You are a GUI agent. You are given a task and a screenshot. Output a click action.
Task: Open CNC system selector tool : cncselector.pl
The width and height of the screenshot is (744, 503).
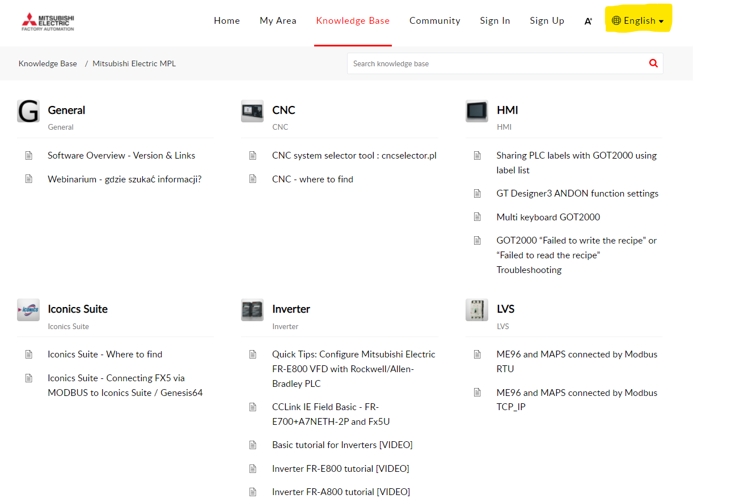[354, 155]
